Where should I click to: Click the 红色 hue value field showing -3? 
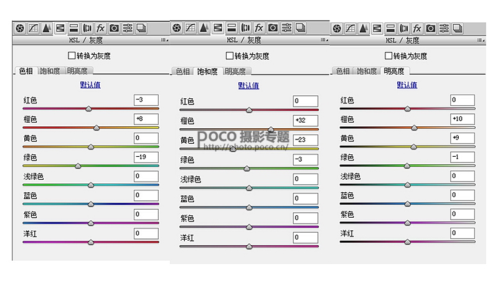point(146,100)
